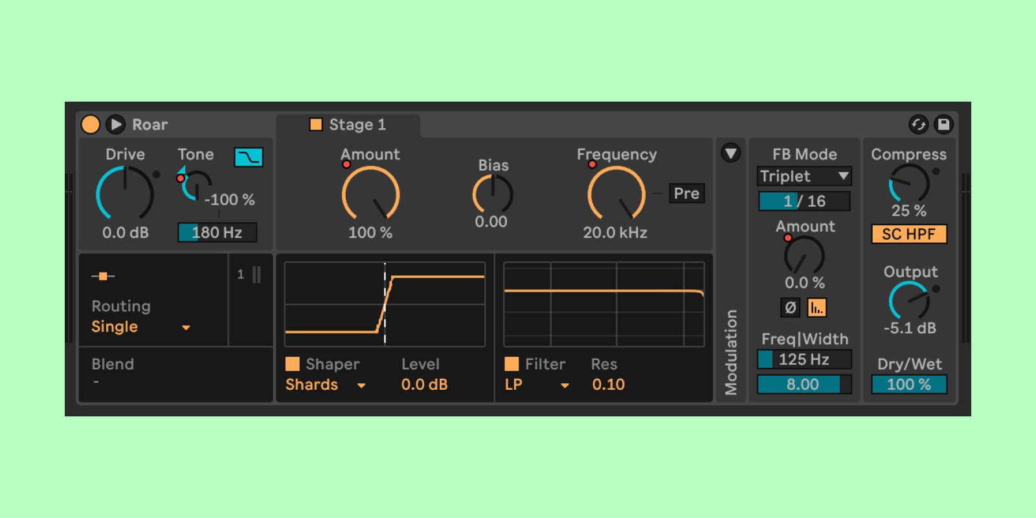
Task: Click the Res 0.10 value
Action: point(609,385)
